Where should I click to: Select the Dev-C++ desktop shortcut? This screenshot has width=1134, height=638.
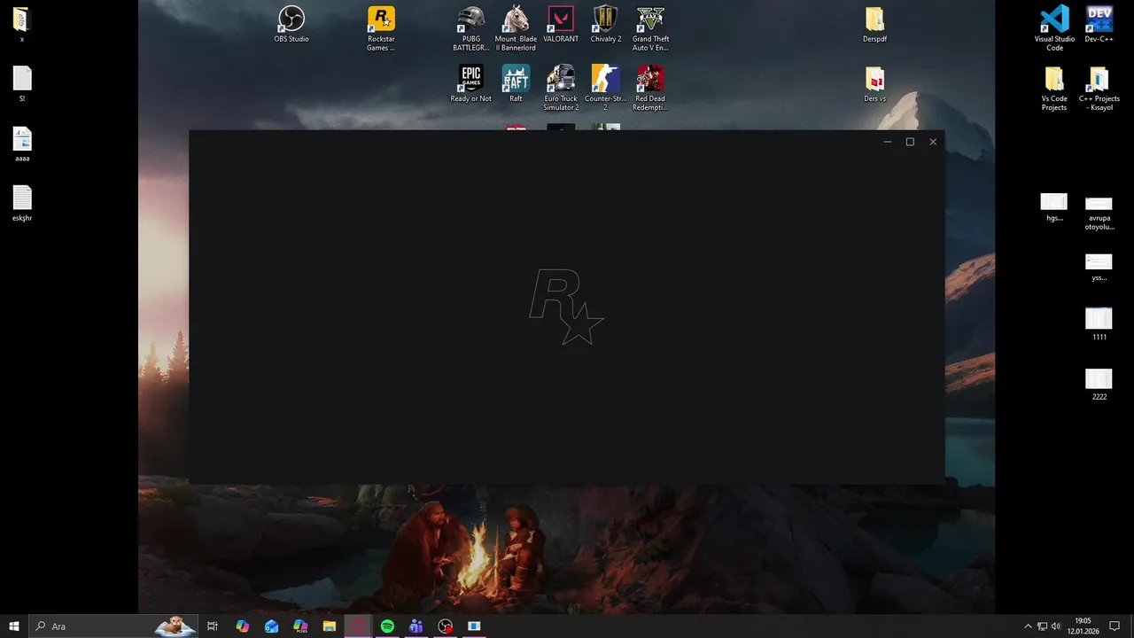tap(1099, 25)
